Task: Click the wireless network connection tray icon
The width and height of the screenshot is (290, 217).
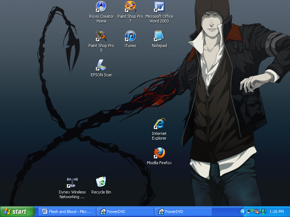Action: click(250, 211)
